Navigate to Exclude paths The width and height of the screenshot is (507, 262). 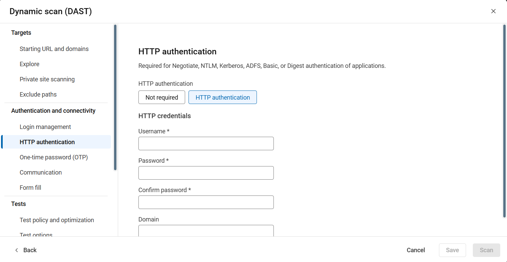[x=38, y=95]
